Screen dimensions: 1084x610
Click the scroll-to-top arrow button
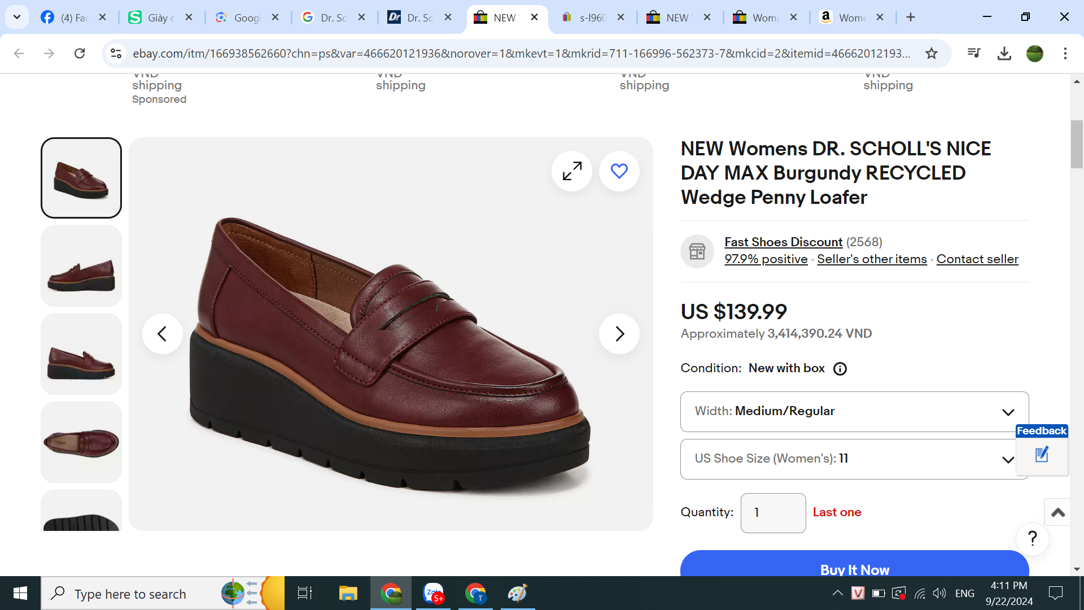pos(1057,512)
